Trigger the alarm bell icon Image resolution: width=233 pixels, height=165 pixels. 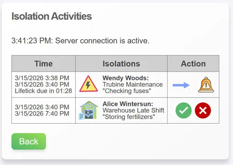(206, 85)
